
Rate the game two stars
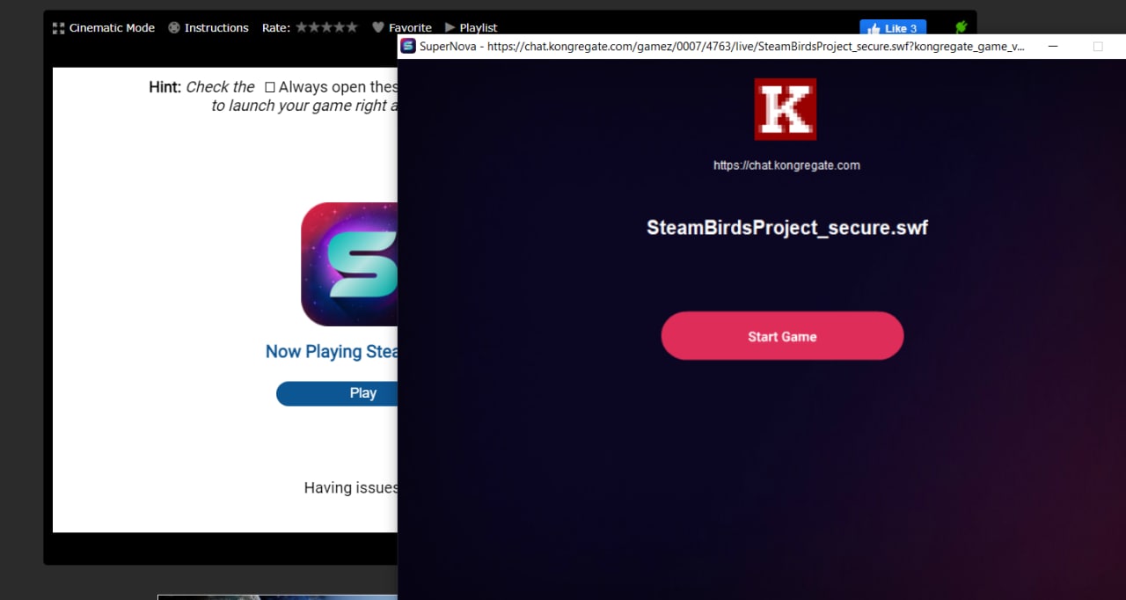point(314,27)
